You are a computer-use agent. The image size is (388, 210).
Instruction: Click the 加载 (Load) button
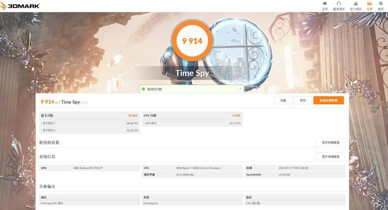(283, 101)
